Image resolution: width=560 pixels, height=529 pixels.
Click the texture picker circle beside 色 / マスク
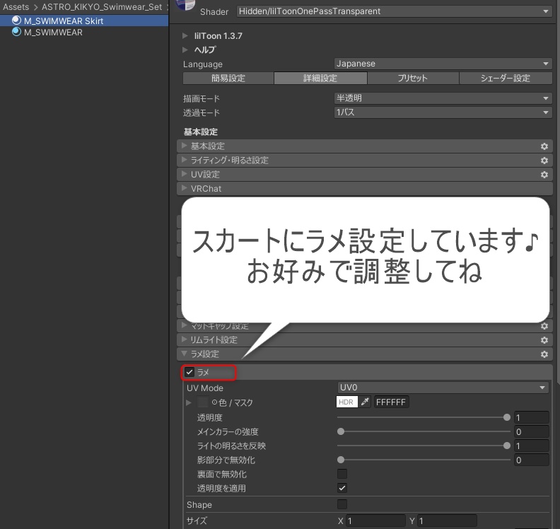pos(215,402)
